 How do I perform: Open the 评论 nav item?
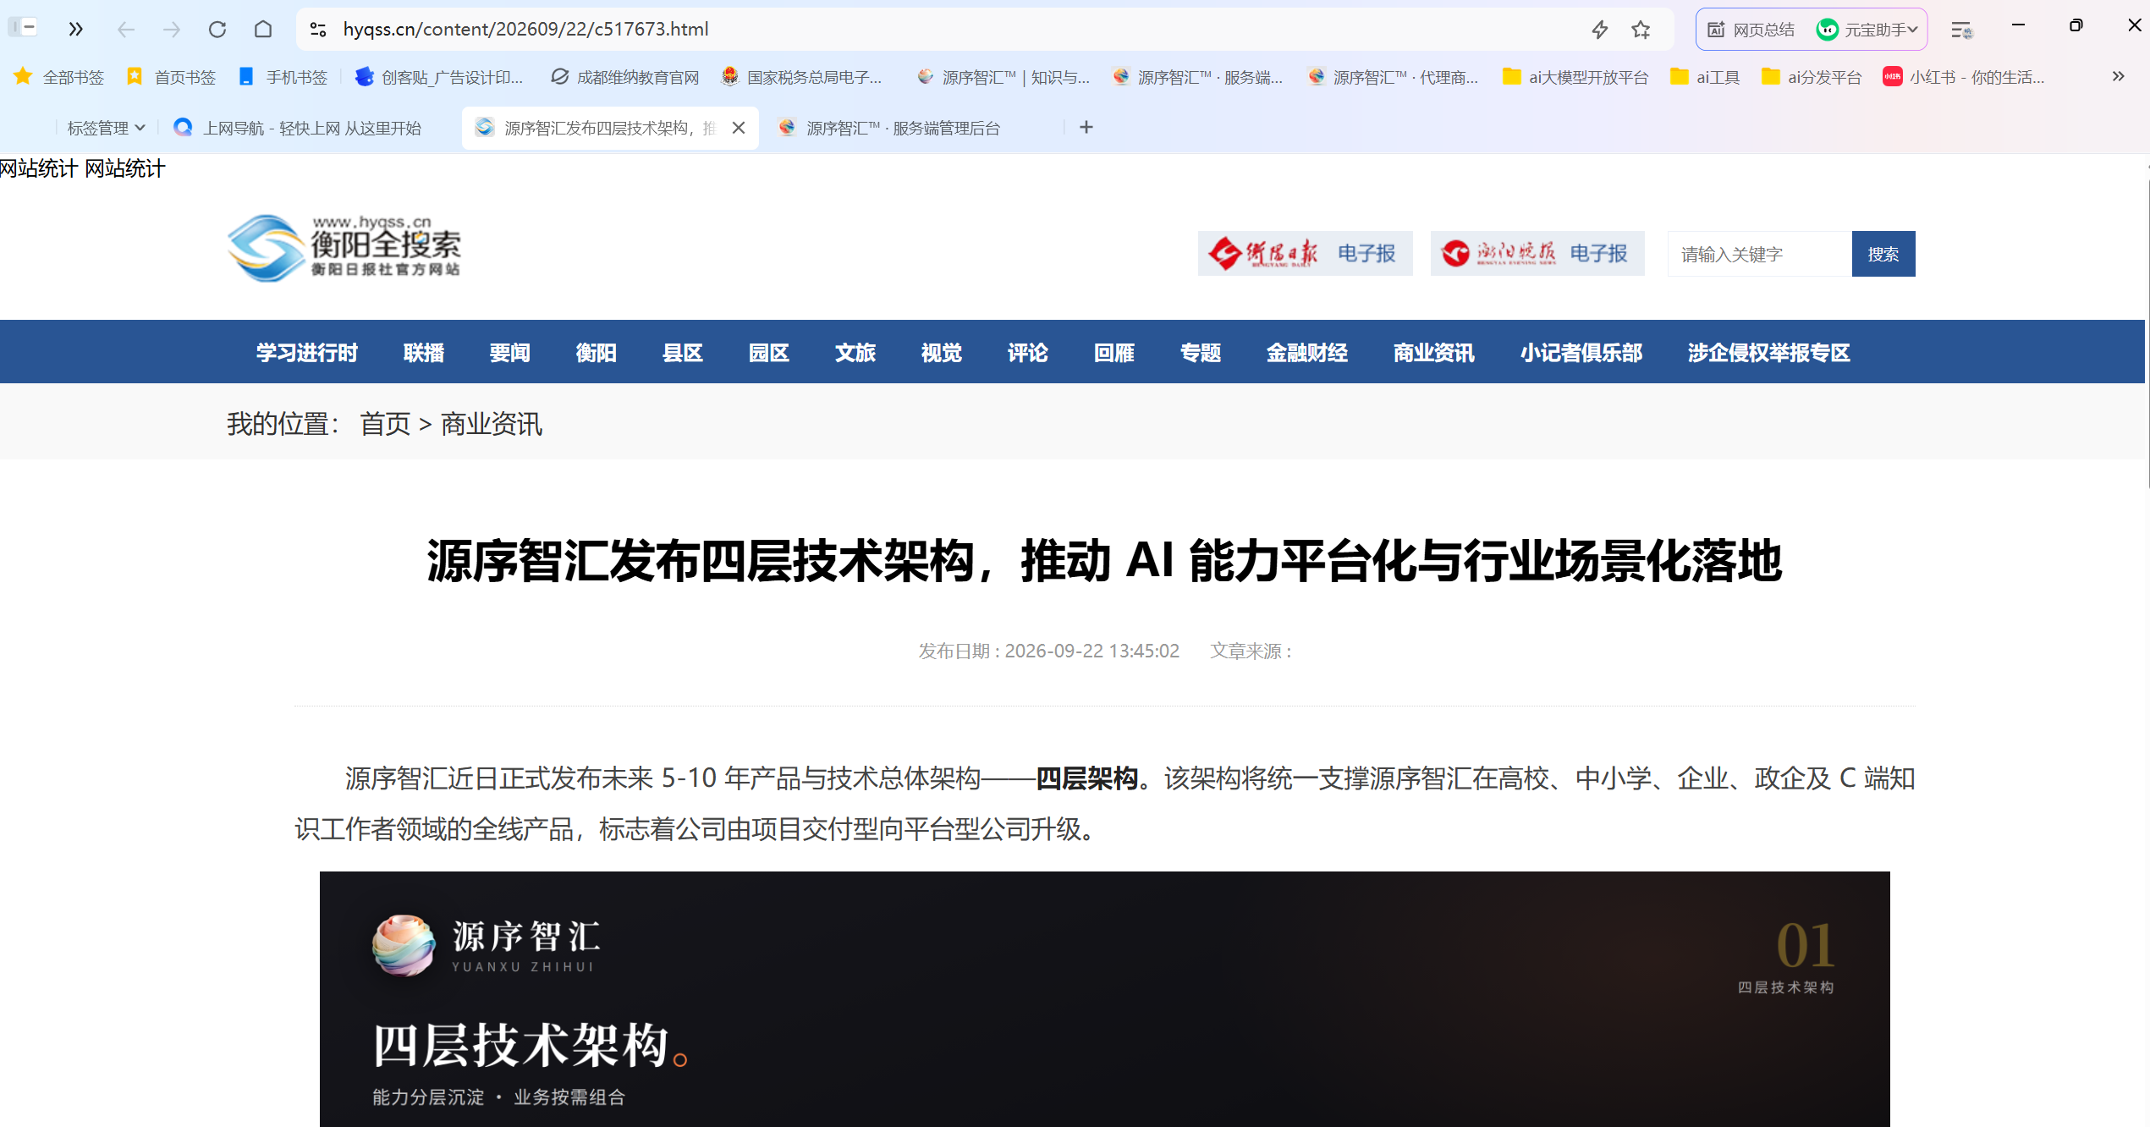tap(1028, 353)
